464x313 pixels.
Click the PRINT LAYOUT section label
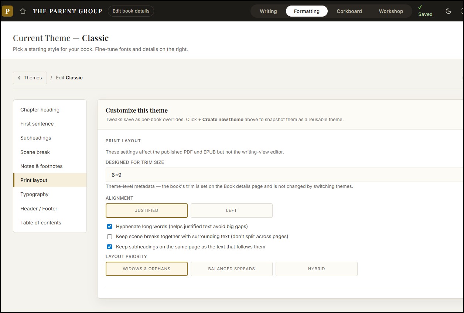click(x=123, y=141)
